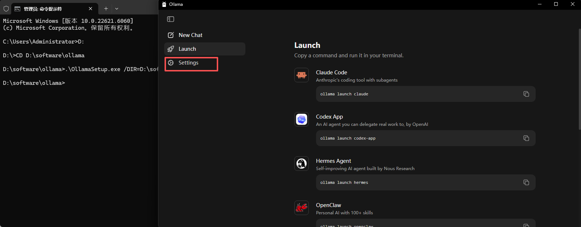
Task: Click the 'ollama launch hermes' command text
Action: tap(344, 182)
